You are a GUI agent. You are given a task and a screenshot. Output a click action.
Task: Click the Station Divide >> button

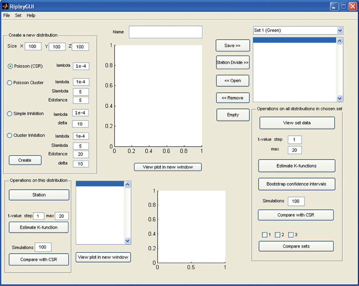click(233, 63)
